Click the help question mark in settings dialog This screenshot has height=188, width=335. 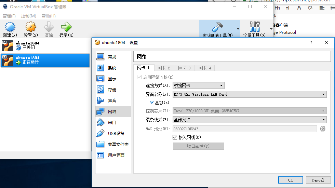311,42
